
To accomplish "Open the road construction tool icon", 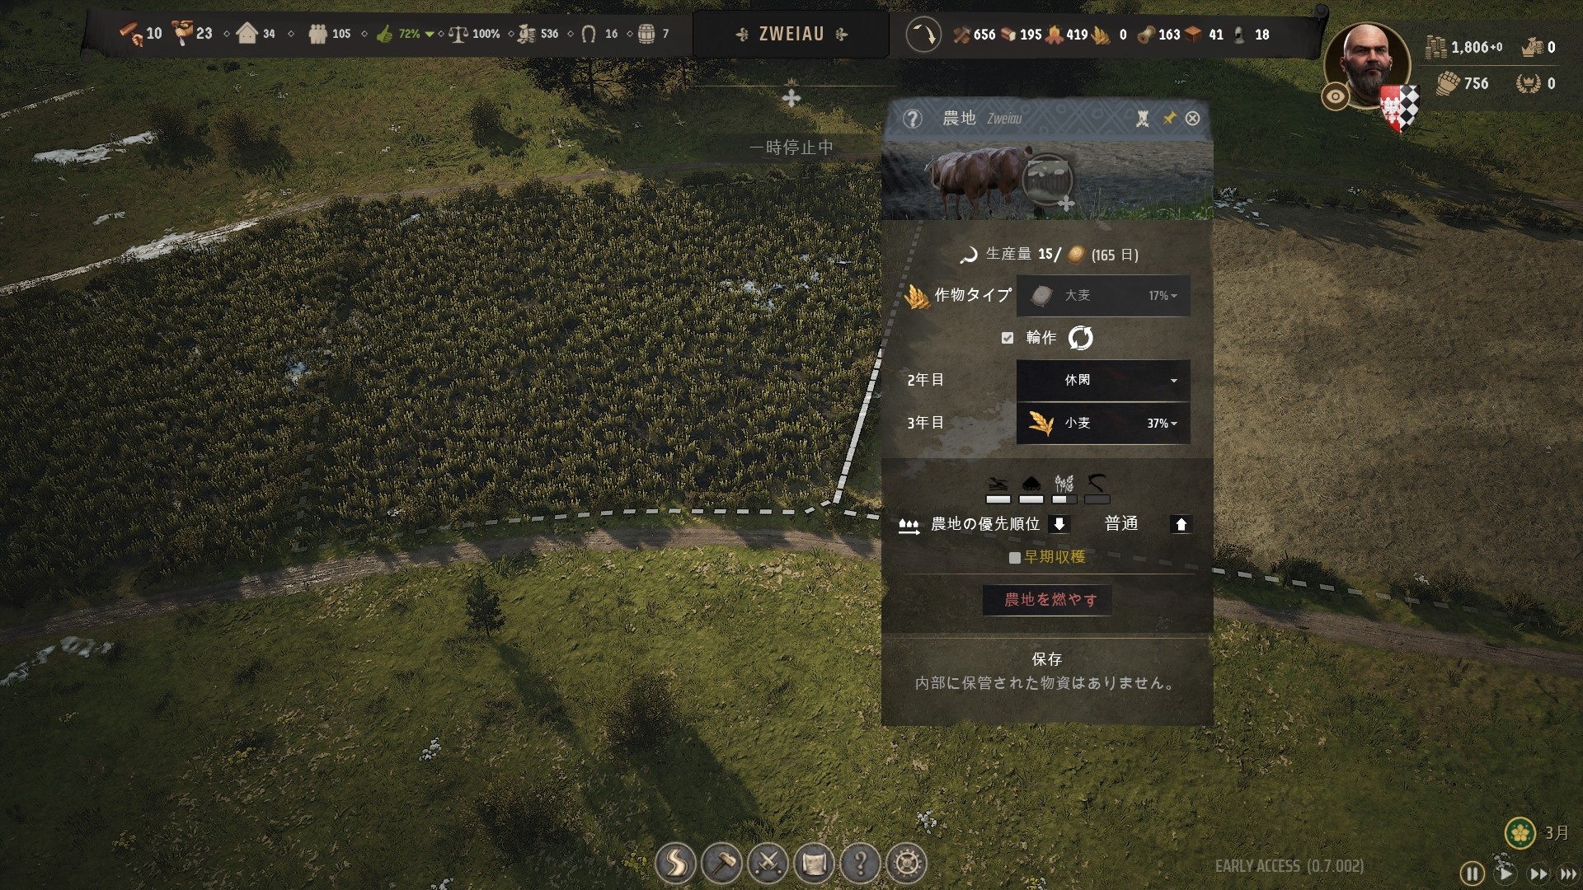I will (675, 864).
